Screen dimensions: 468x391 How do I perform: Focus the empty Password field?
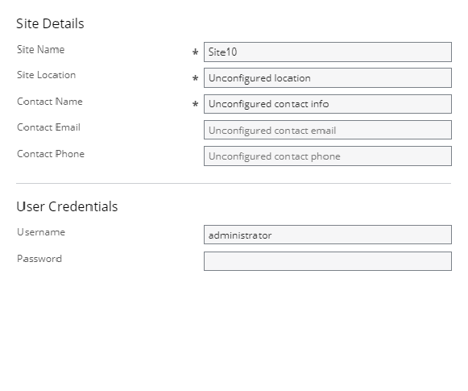click(328, 261)
